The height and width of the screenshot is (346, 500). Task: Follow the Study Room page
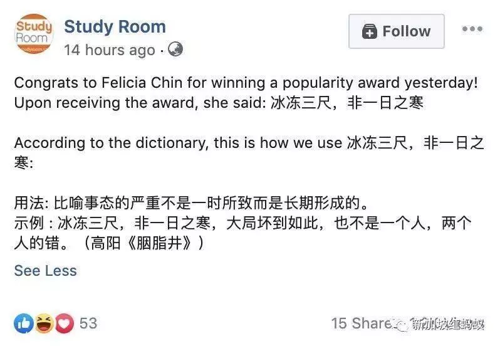(x=397, y=31)
